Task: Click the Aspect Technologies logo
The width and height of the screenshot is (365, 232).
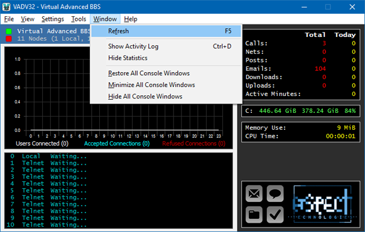Action: tap(323, 204)
